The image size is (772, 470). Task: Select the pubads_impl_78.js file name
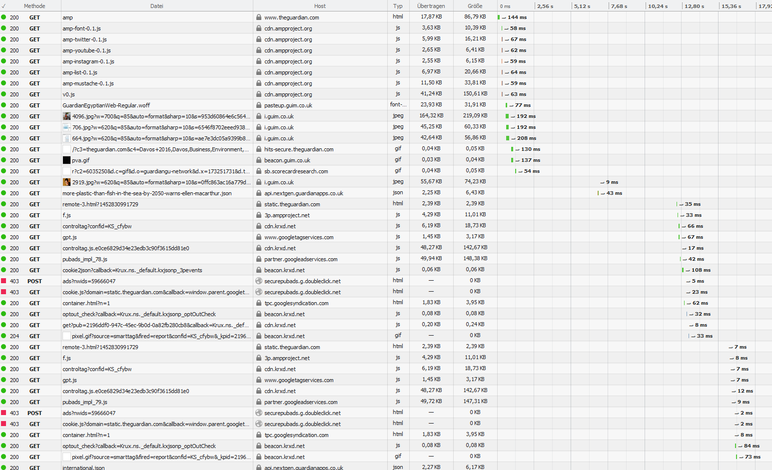tap(85, 259)
